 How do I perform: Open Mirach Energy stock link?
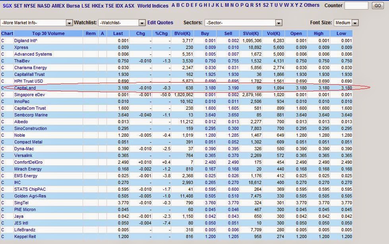click(x=28, y=169)
